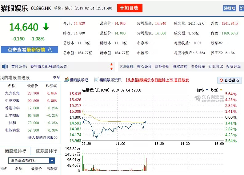The height and width of the screenshot is (175, 244).
Task: Open the 长和 stock row
Action: pos(30,123)
